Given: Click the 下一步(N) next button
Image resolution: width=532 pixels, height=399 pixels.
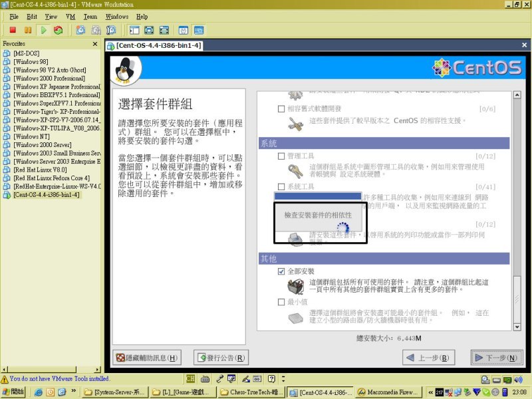Looking at the screenshot, I should [x=496, y=358].
